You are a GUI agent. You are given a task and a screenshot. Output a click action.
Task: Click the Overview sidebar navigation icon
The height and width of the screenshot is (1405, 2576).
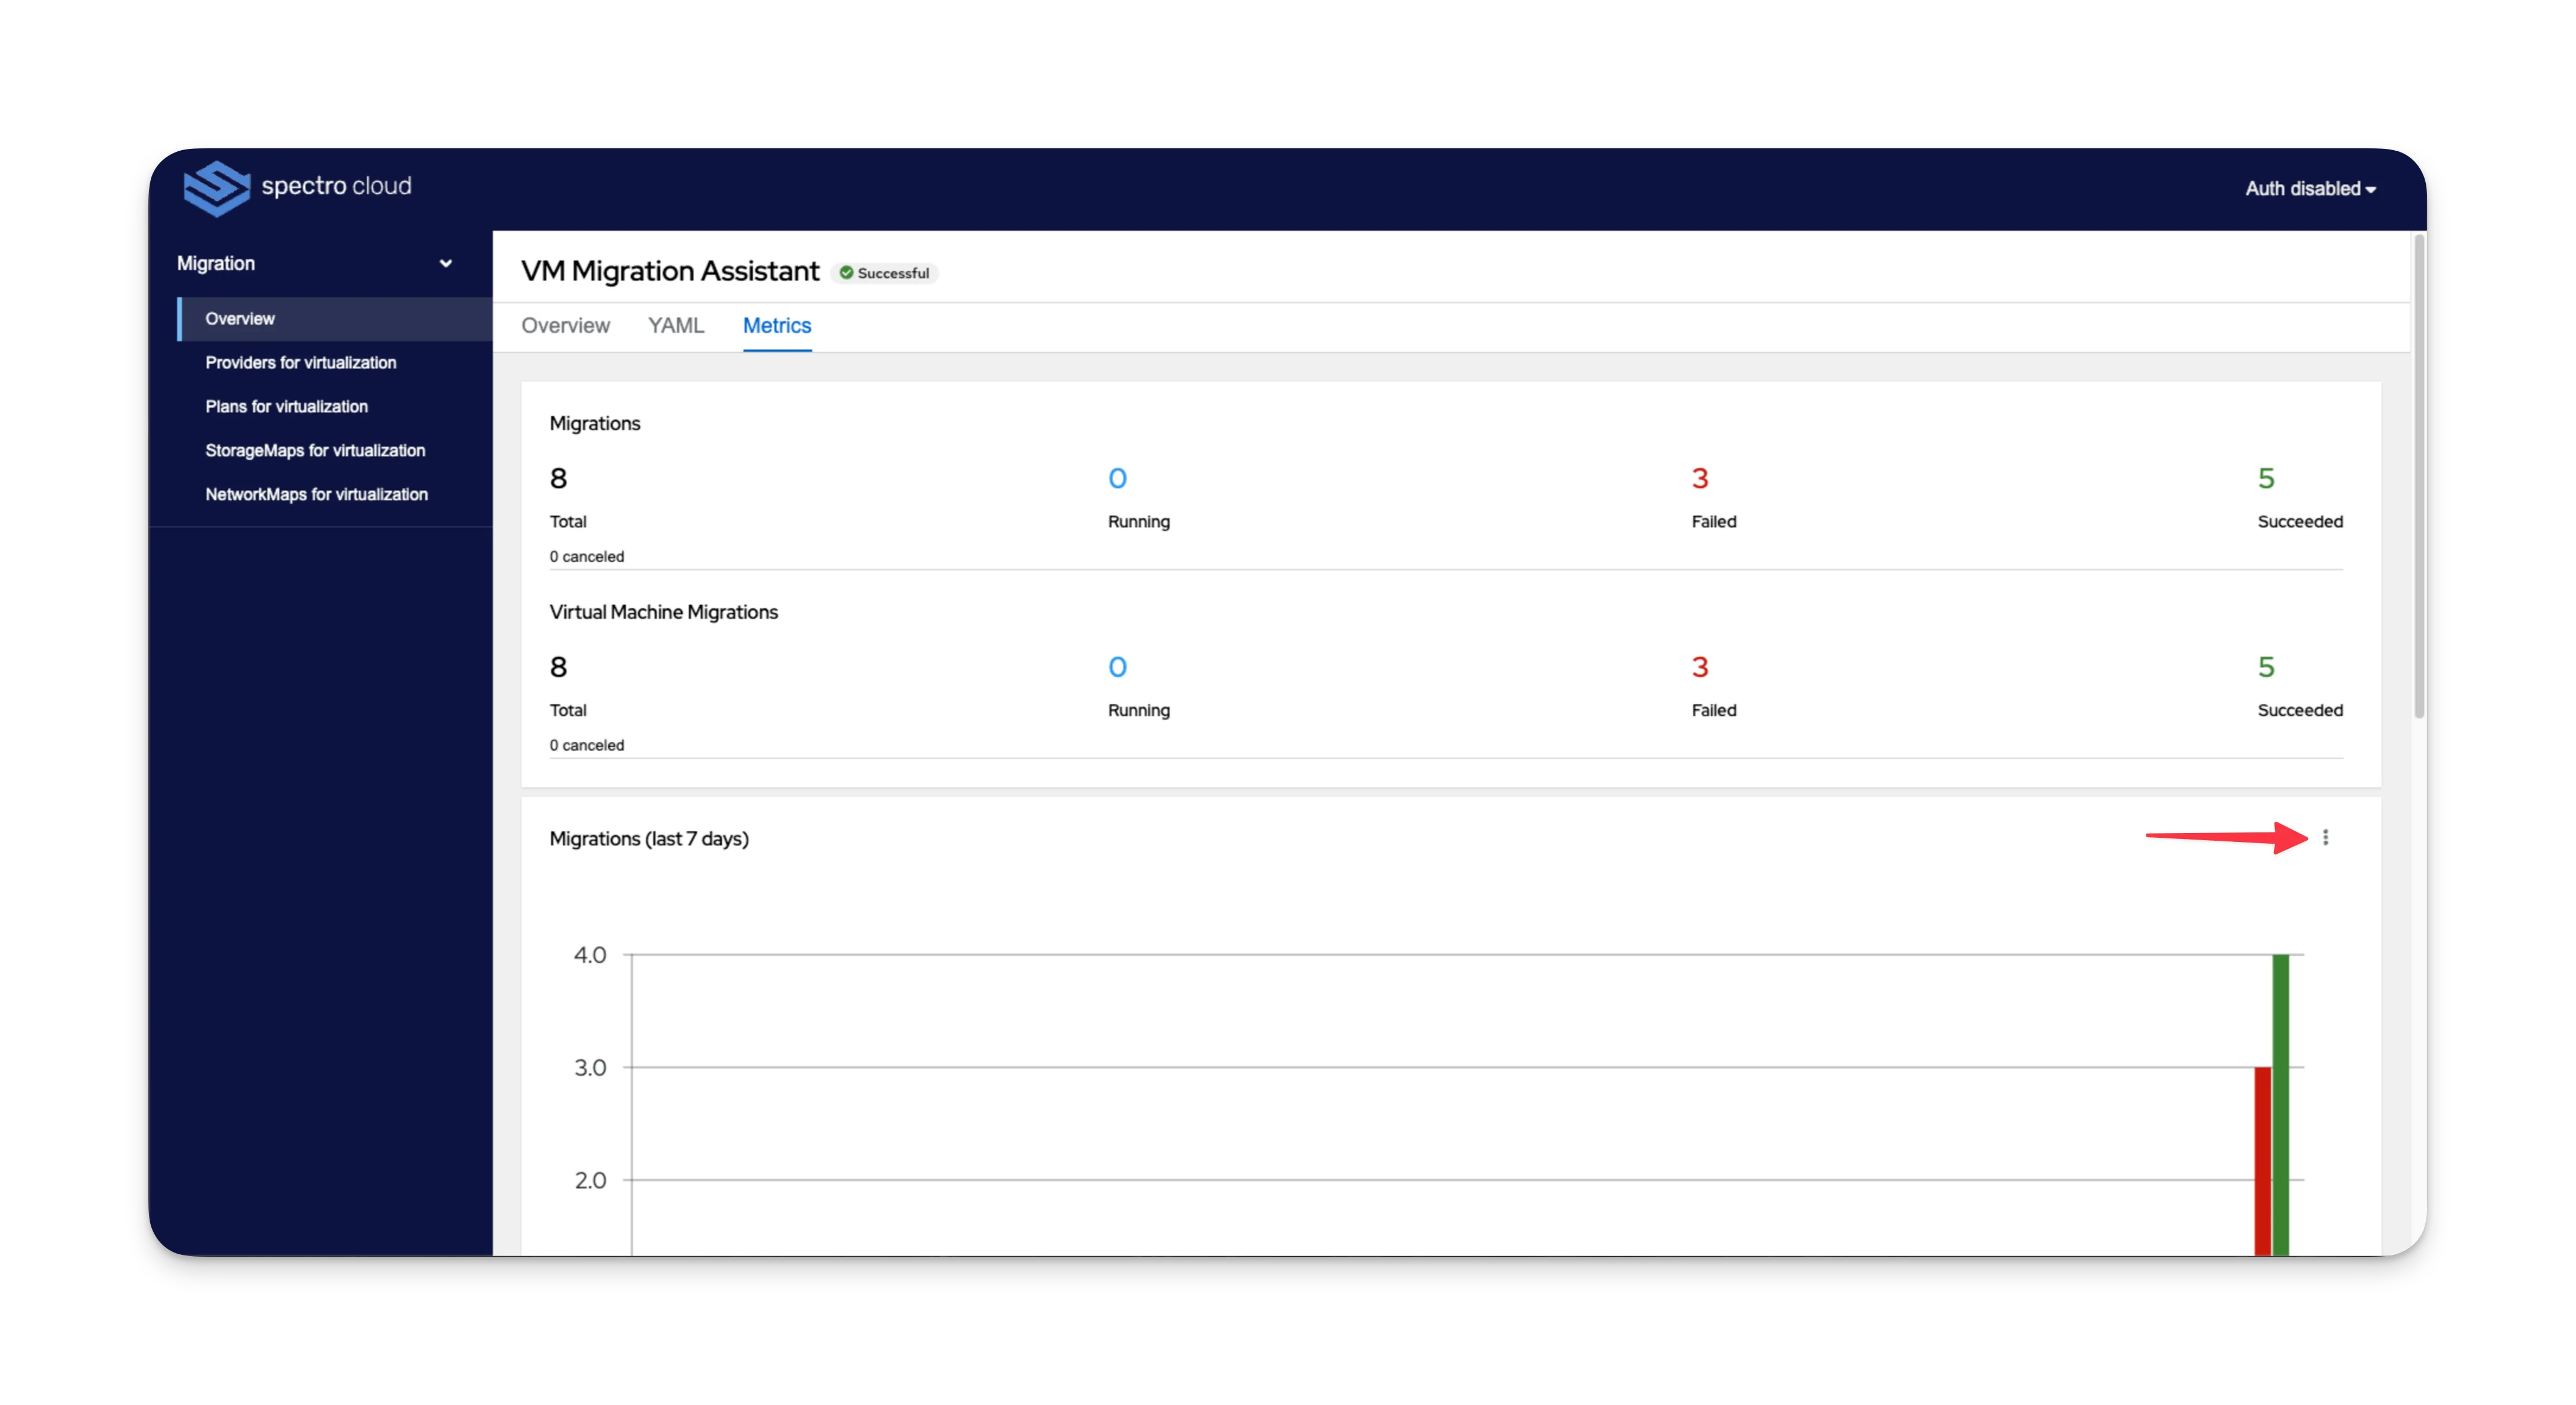[x=242, y=319]
